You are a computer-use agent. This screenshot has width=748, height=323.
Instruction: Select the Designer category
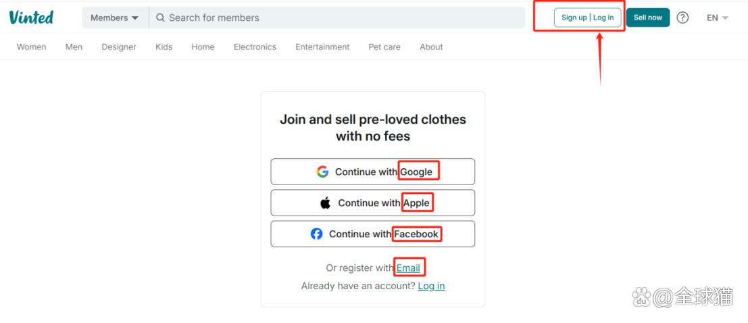click(x=119, y=47)
